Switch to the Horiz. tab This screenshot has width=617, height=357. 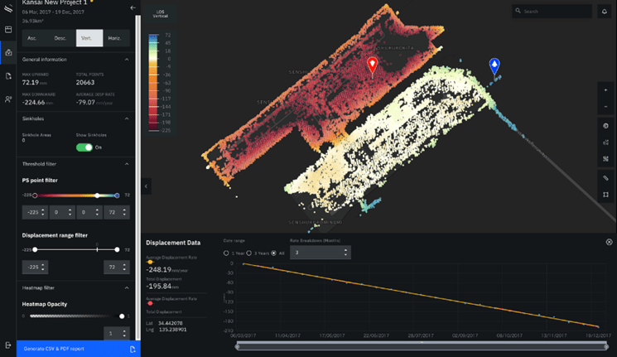click(x=114, y=38)
